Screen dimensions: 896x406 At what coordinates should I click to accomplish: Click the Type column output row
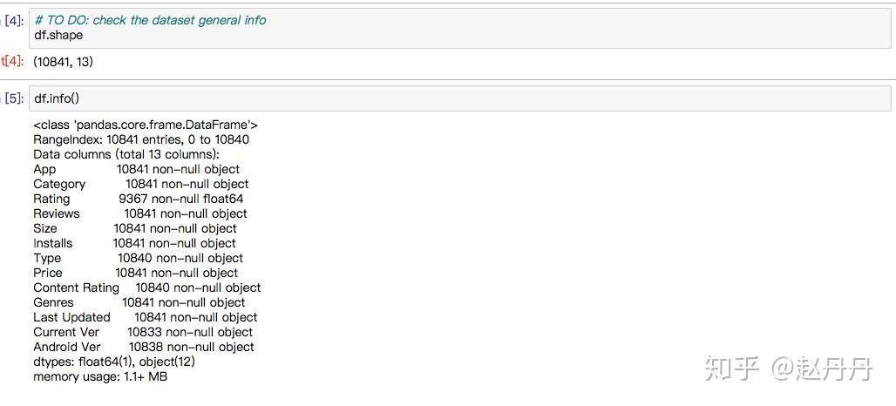tap(139, 258)
